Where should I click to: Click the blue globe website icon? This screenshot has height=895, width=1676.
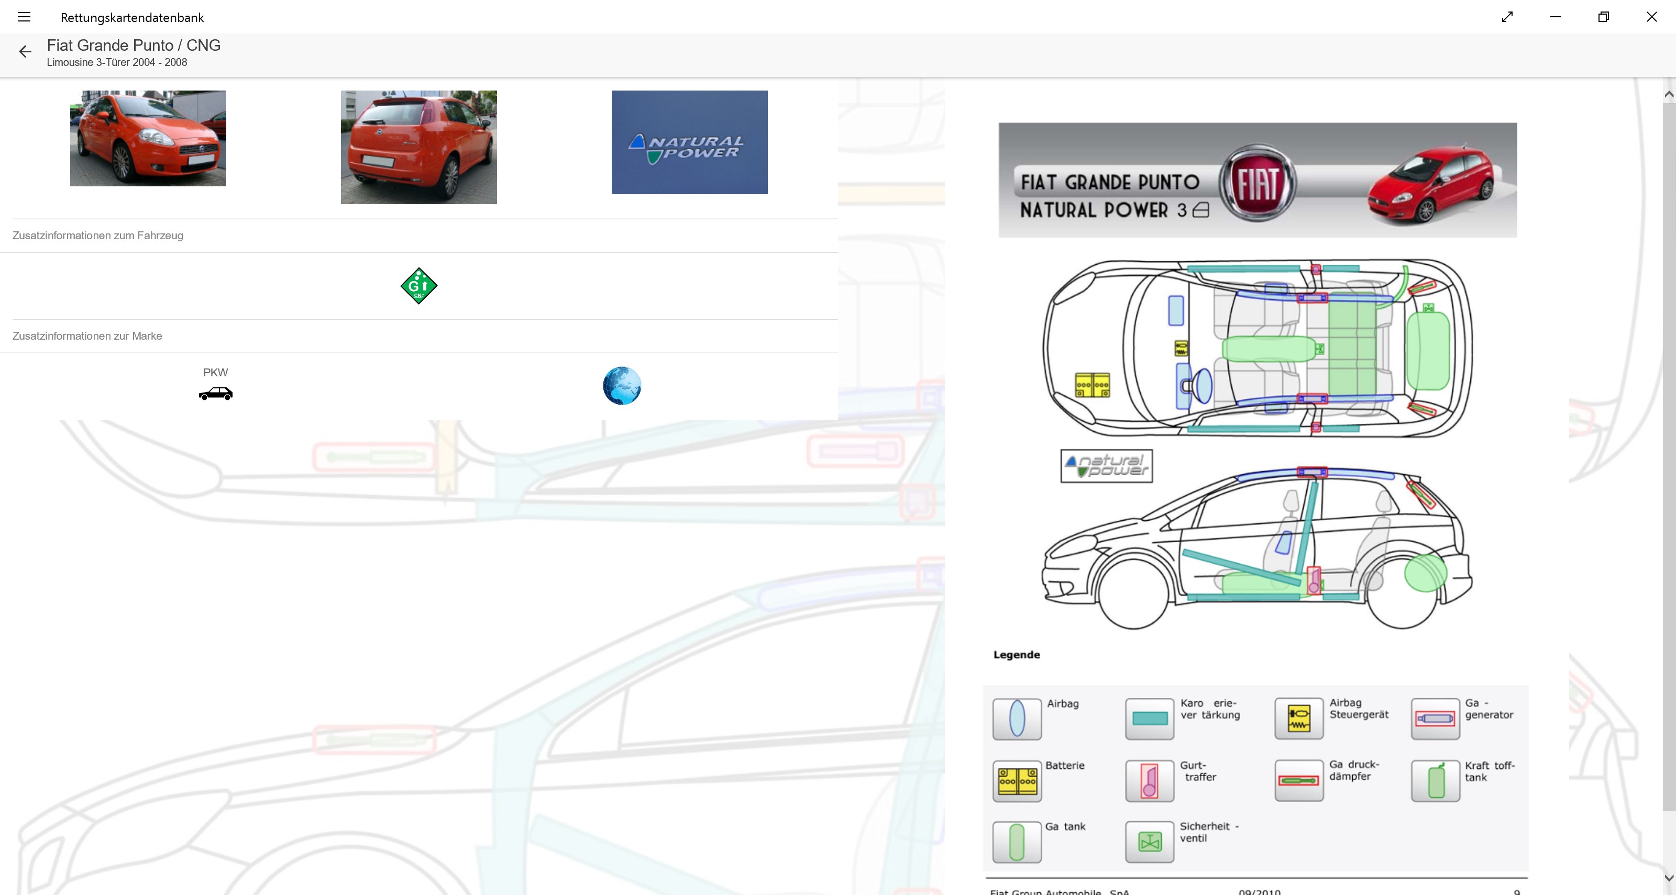click(621, 385)
